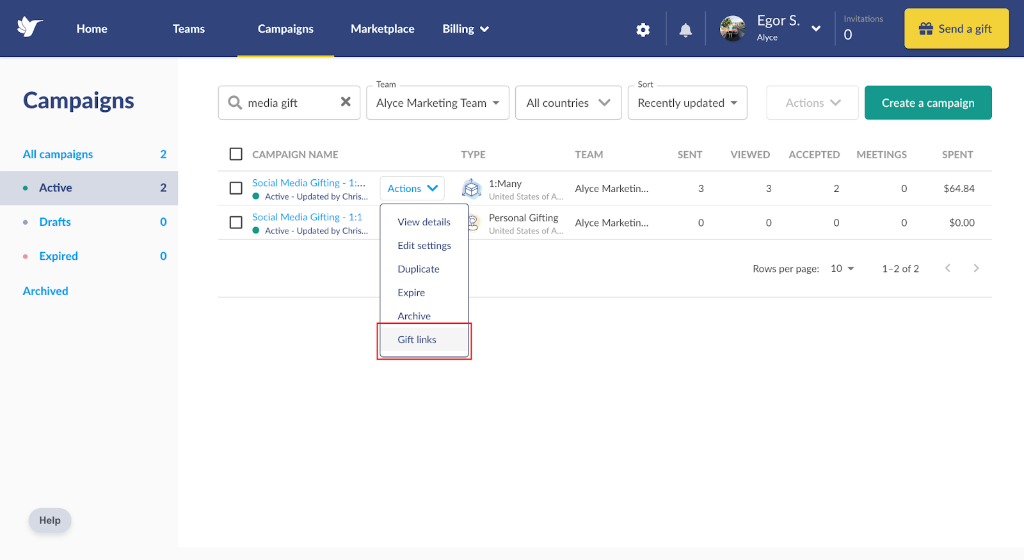Toggle select-all campaigns checkbox

tap(236, 154)
